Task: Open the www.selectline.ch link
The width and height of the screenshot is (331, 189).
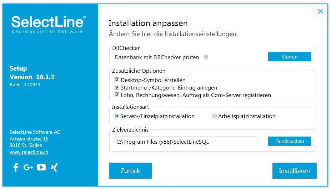Action: 29,152
